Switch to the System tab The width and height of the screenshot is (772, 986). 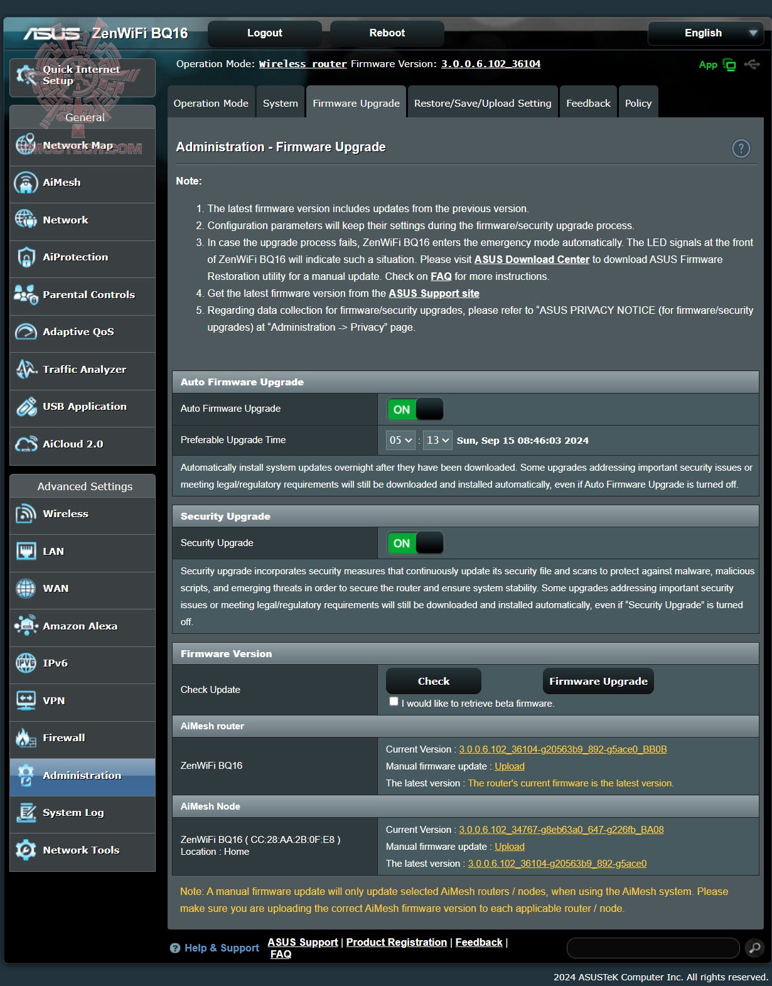[281, 103]
